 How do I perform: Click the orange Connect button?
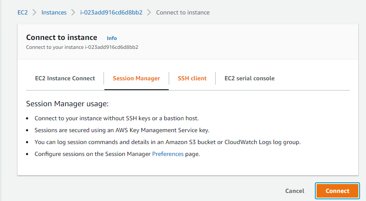click(x=337, y=191)
